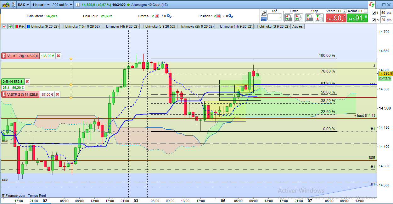Viewport: 393px width, 204px height.
Task: Click the Vente O.F. info icon
Action: 344,11
